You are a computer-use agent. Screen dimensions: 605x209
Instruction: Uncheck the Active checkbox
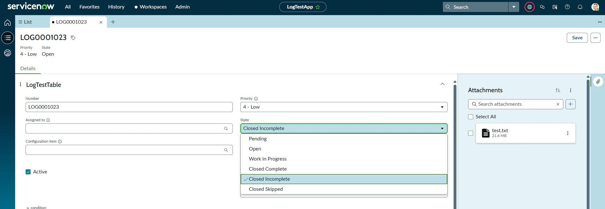click(x=28, y=172)
